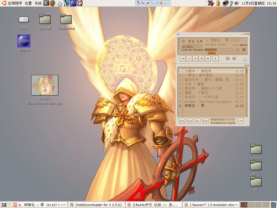
Task: Toggle the equalizer window button
Action: pos(238,50)
